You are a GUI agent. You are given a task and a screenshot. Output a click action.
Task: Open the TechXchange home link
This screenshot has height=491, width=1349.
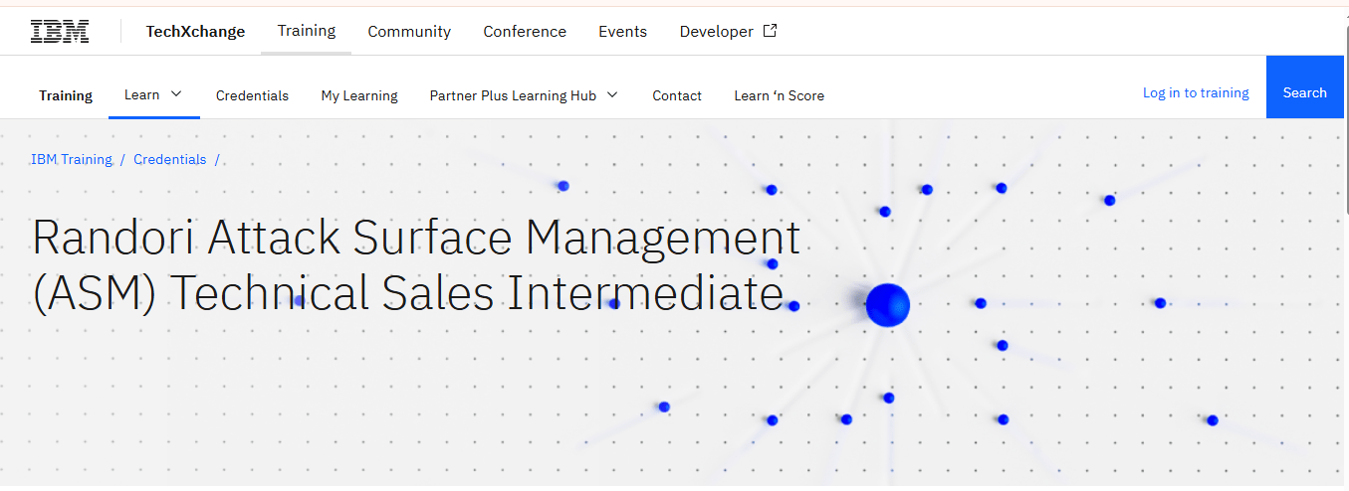[195, 32]
